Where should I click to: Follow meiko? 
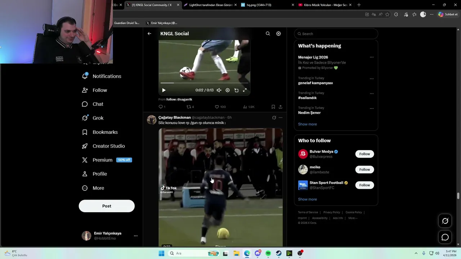[x=364, y=169]
